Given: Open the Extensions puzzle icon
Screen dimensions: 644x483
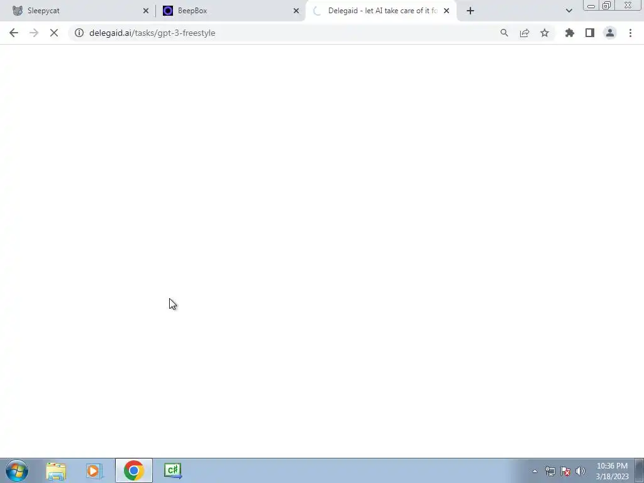Looking at the screenshot, I should 569,33.
